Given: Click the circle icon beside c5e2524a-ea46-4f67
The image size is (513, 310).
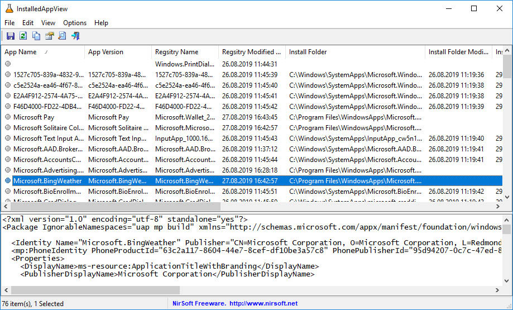Looking at the screenshot, I should pyautogui.click(x=8, y=85).
